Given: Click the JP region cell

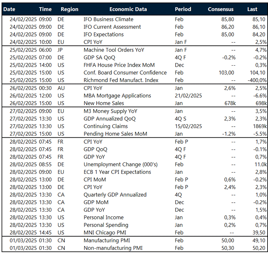Looking at the screenshot, I should 61,50.
